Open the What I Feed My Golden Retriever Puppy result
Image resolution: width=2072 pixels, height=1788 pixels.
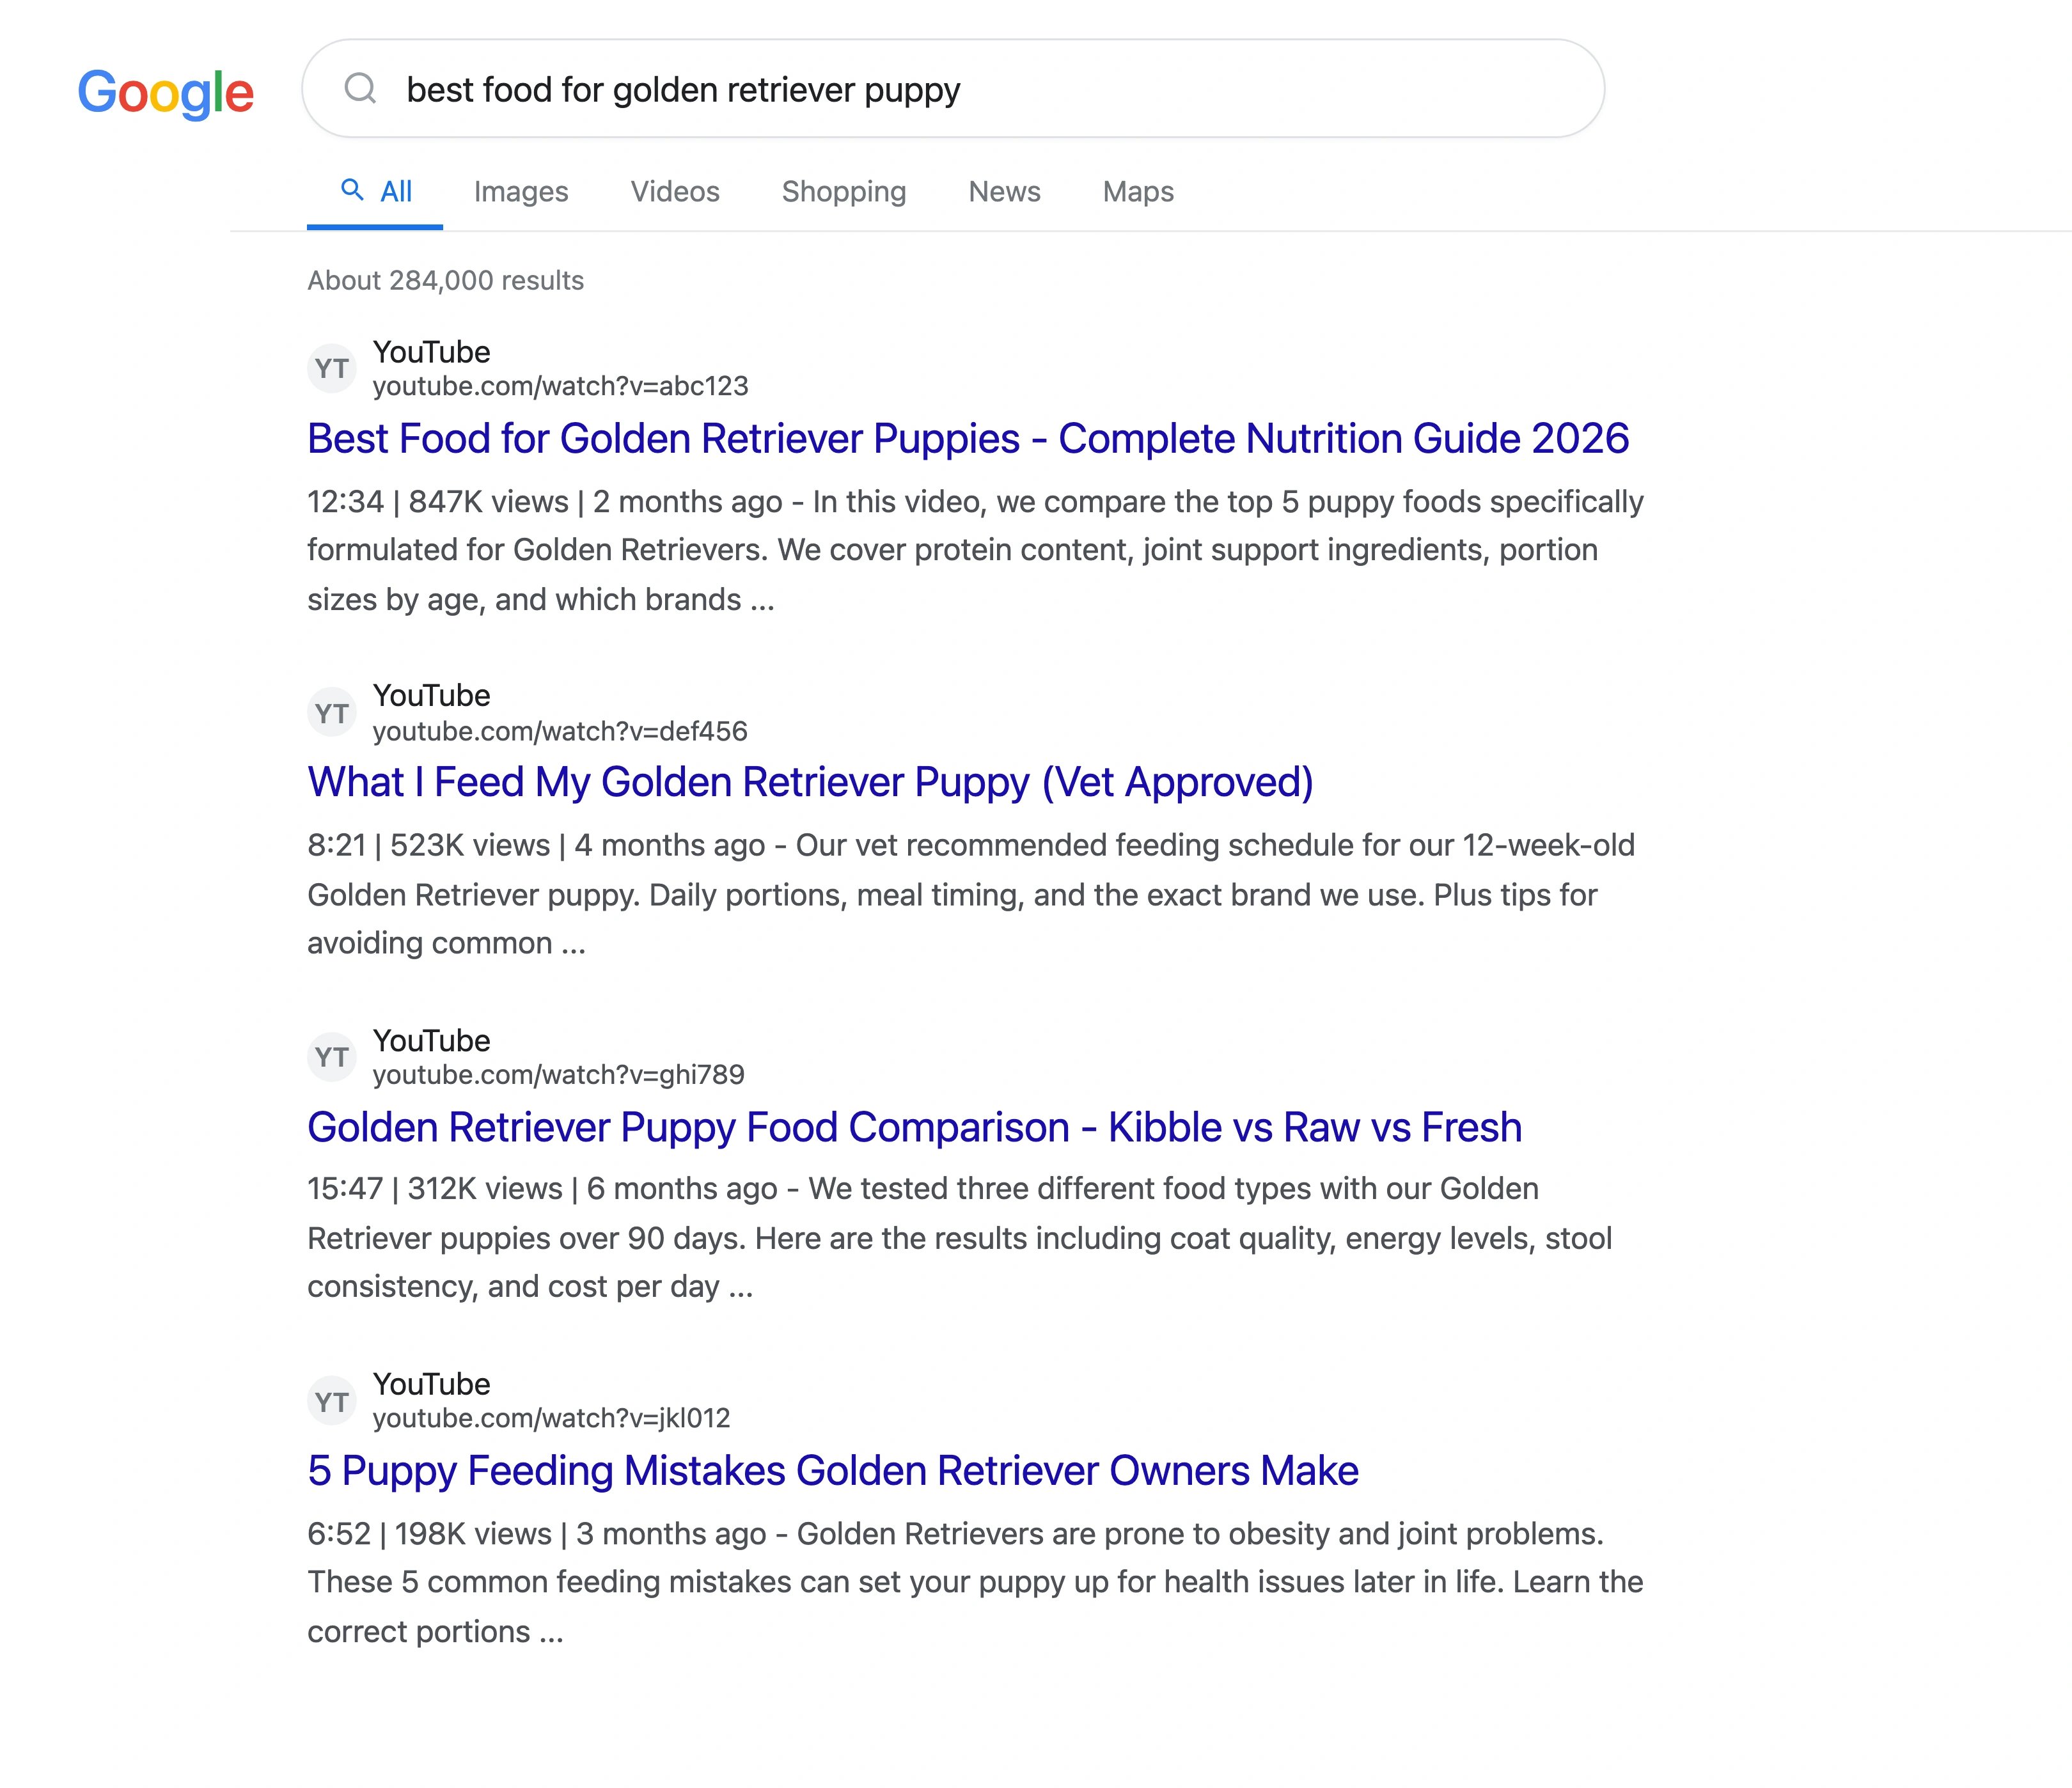pyautogui.click(x=810, y=782)
